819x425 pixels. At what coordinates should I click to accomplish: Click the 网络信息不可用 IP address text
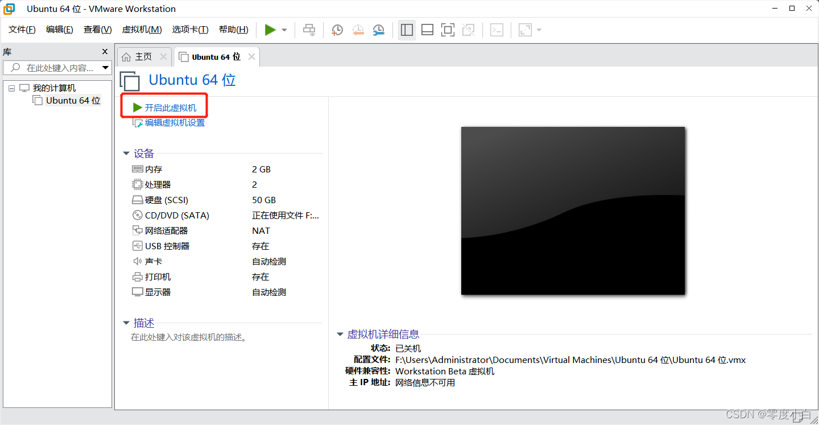click(x=425, y=382)
